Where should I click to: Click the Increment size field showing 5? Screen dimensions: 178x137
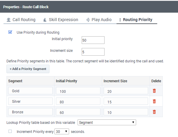(93, 52)
